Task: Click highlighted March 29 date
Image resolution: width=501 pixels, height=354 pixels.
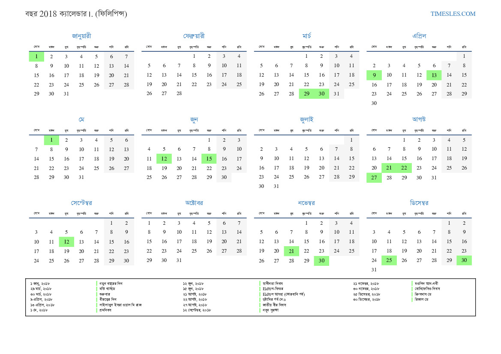Action: pyautogui.click(x=306, y=94)
